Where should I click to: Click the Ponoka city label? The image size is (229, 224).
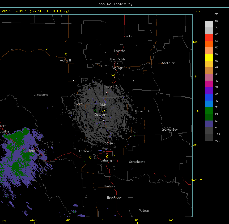(x=128, y=36)
